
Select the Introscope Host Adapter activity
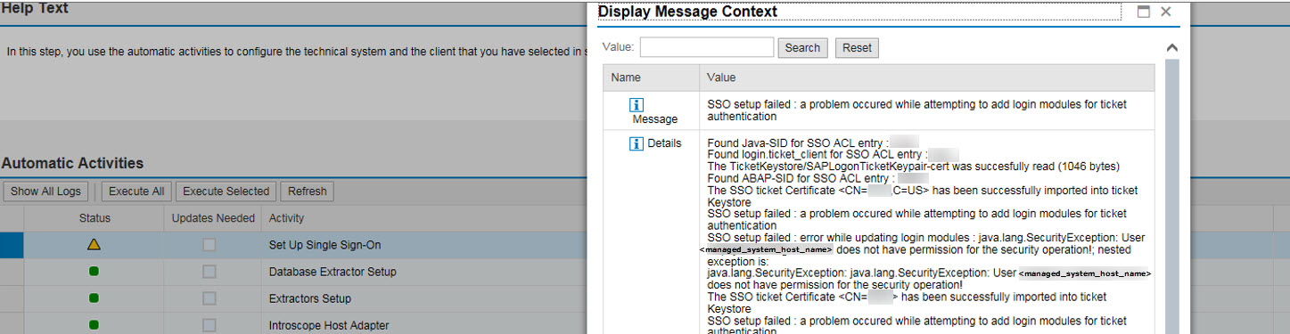[329, 325]
